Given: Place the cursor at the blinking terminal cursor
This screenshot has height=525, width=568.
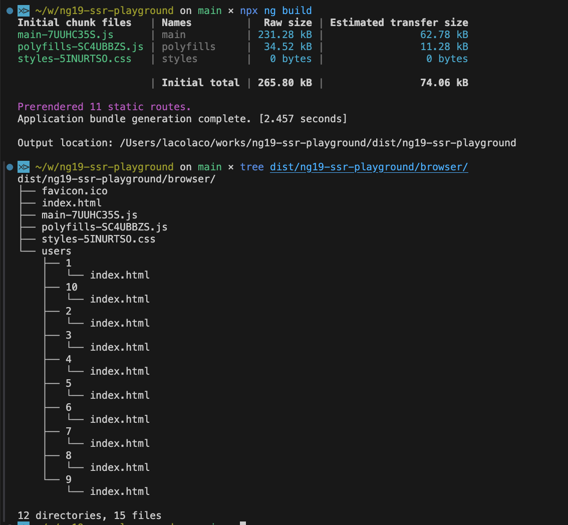Looking at the screenshot, I should (x=243, y=522).
